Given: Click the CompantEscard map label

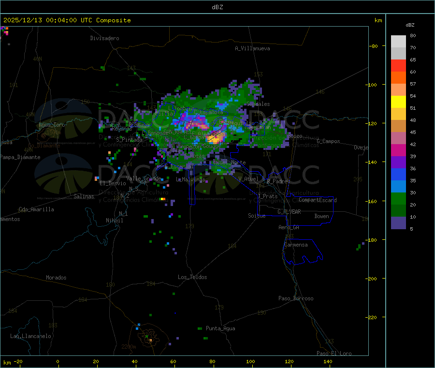Looking at the screenshot, I should [318, 200].
